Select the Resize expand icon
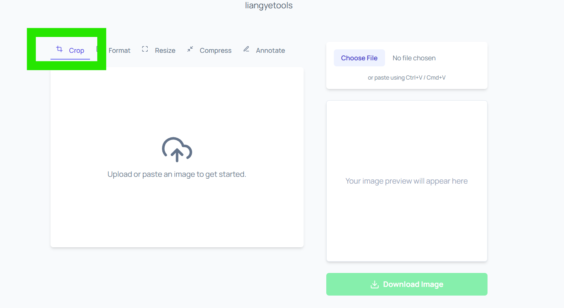This screenshot has width=564, height=308. click(x=145, y=49)
